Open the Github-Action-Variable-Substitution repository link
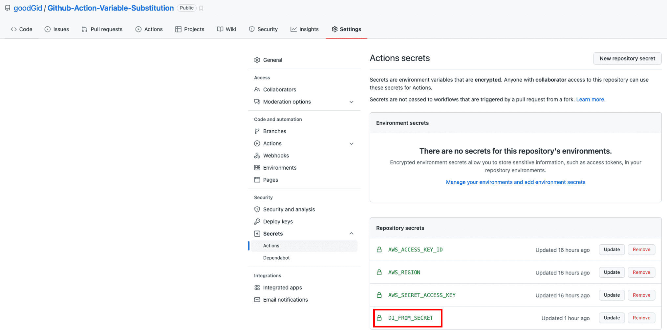This screenshot has width=667, height=335. point(111,8)
